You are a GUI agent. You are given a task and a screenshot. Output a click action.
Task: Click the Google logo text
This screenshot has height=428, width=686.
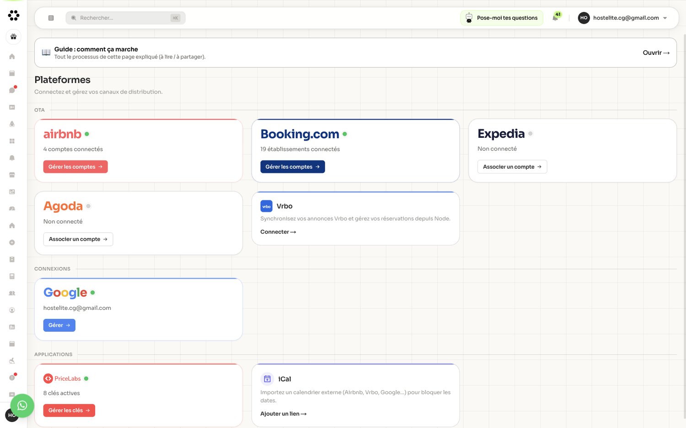(65, 292)
